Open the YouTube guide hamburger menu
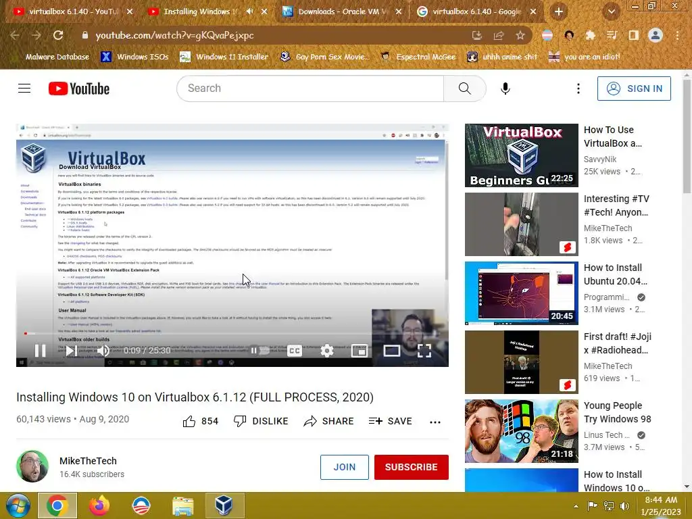Viewport: 692px width, 519px height. (x=24, y=89)
